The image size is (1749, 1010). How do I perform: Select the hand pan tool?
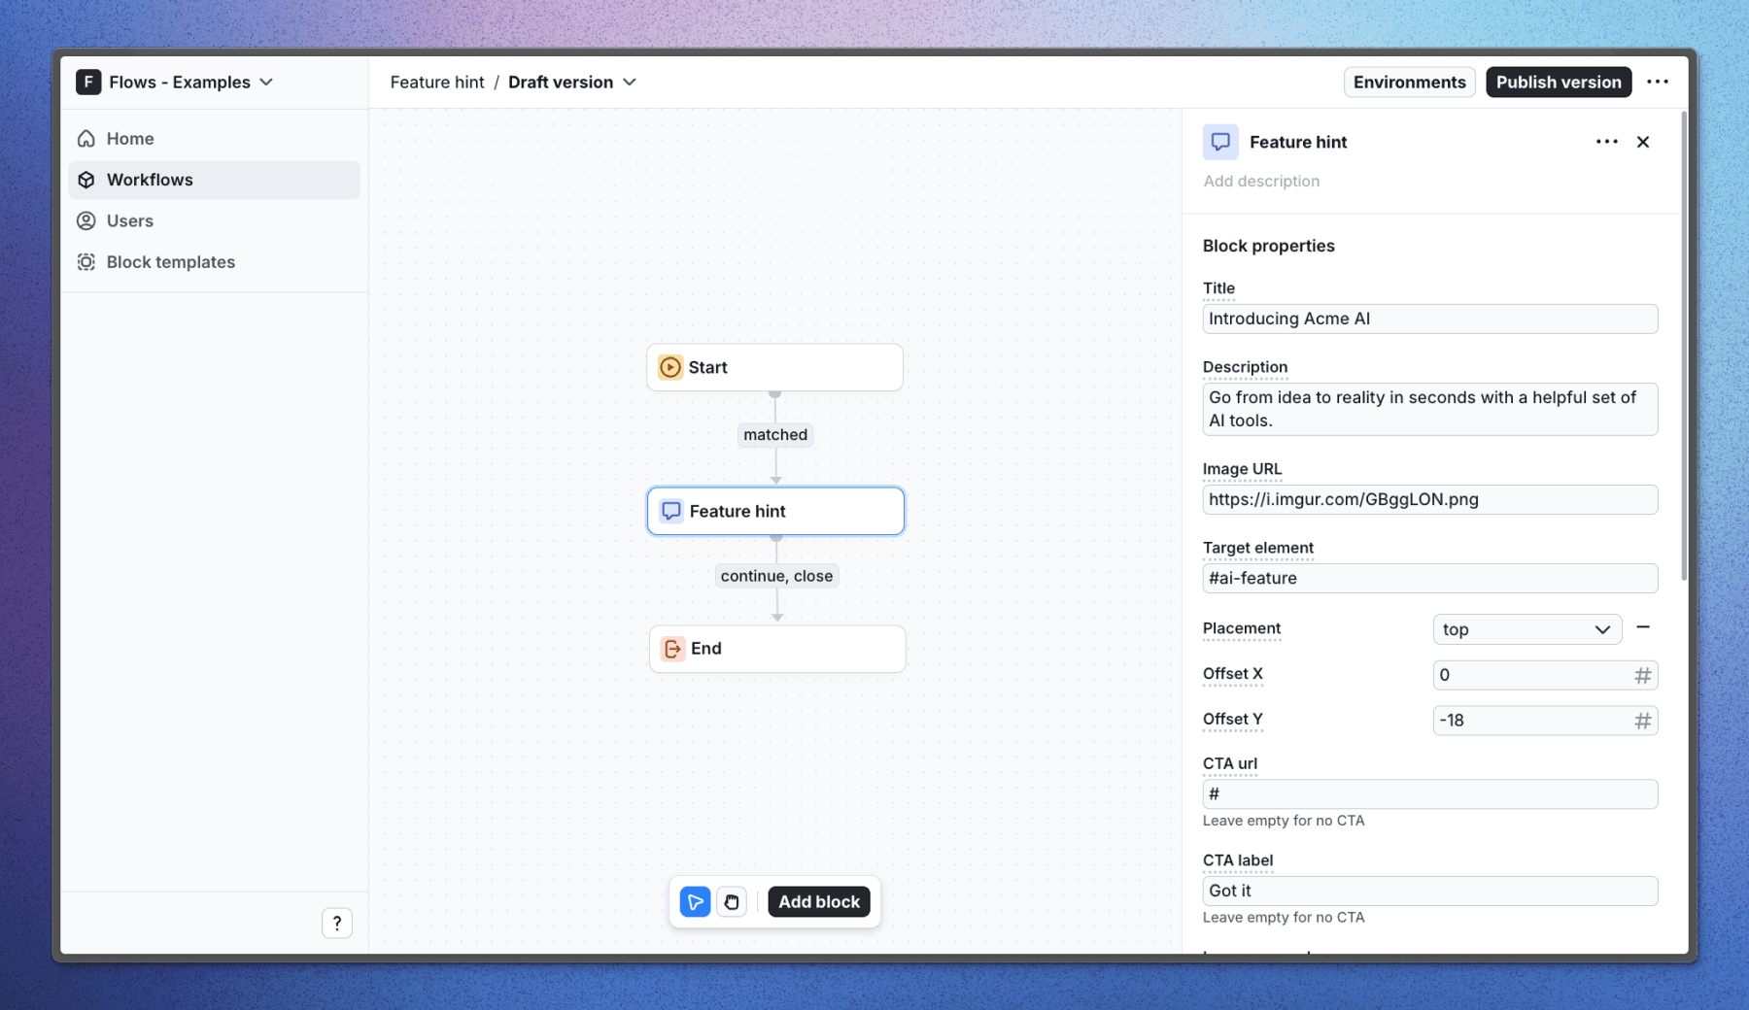[732, 901]
